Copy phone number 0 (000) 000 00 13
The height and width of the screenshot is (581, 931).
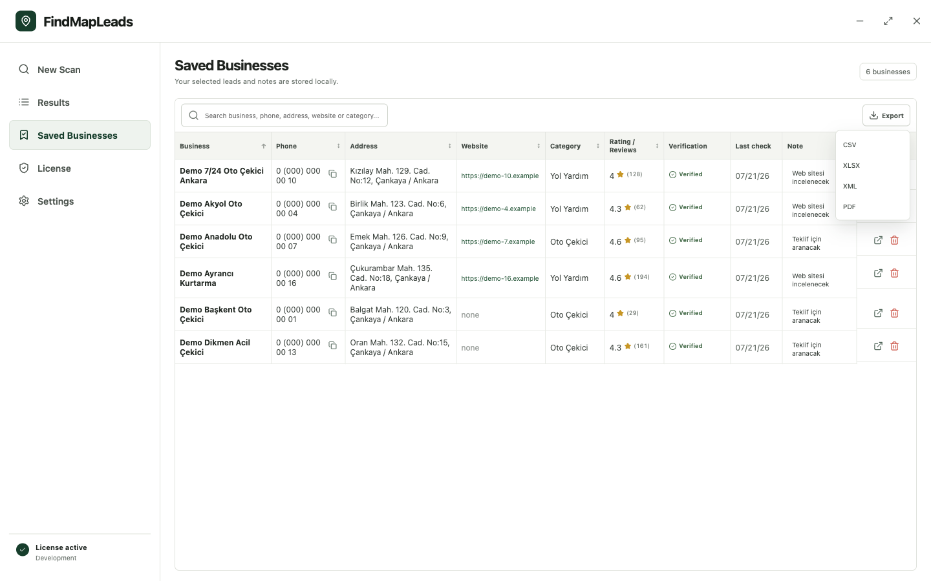tap(332, 345)
